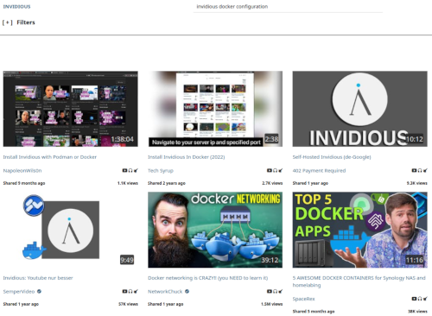
Task: Click '2.7K views' count
Action: [x=272, y=183]
